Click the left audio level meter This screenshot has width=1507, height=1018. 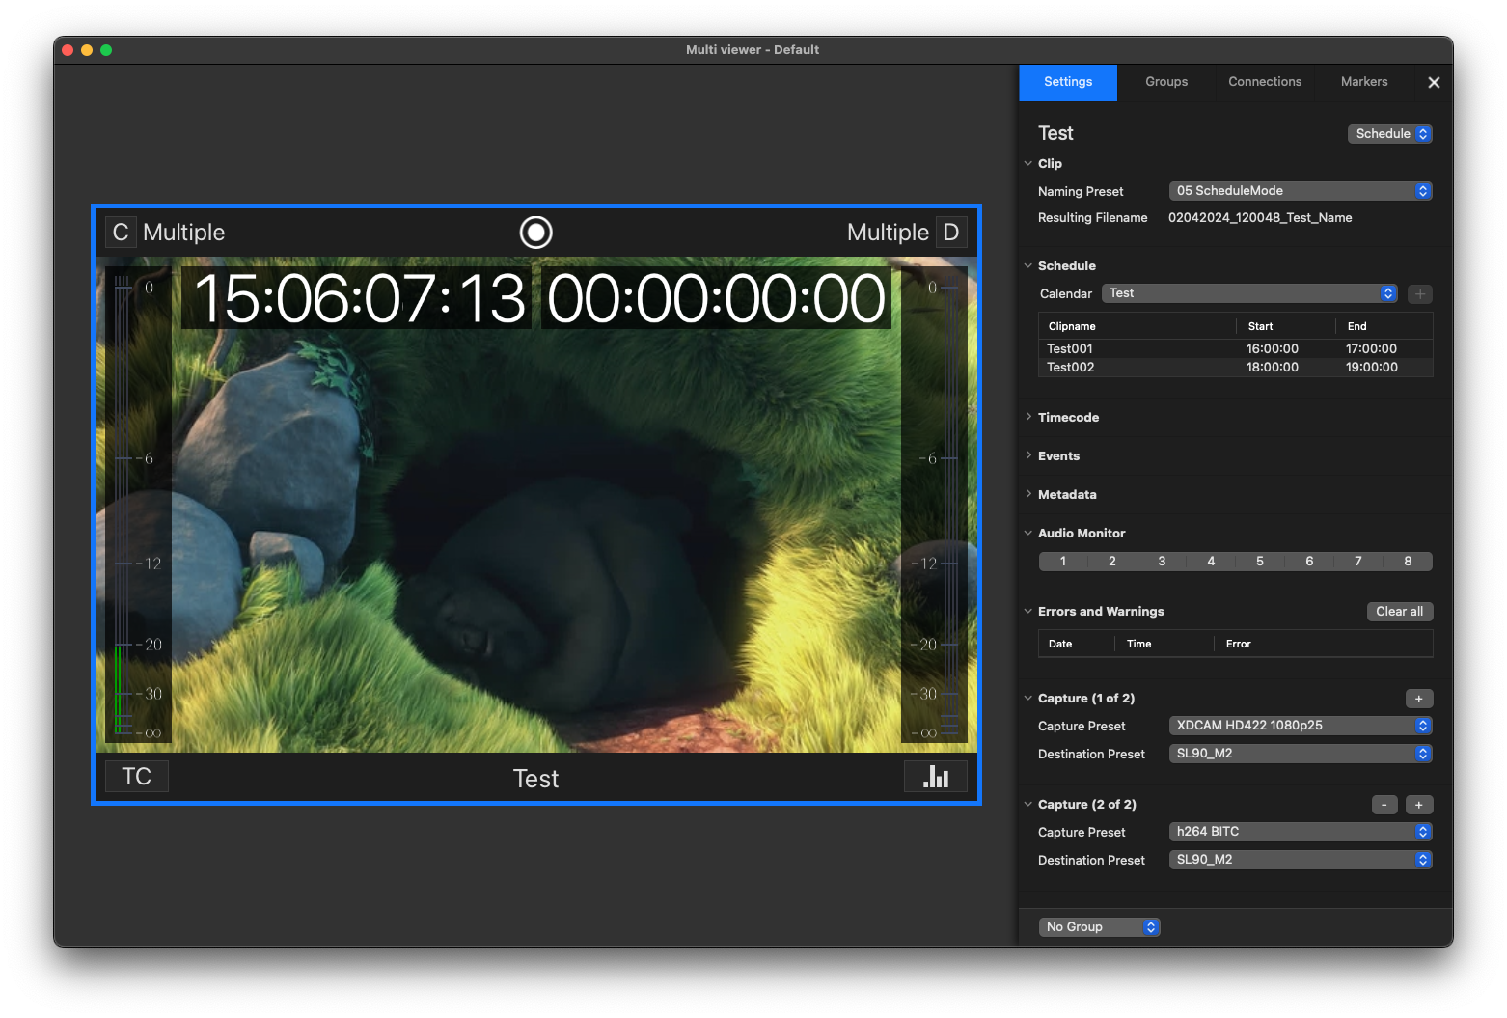[138, 507]
